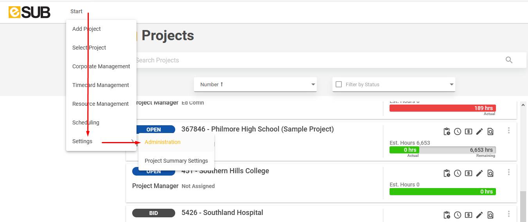This screenshot has width=528, height=222.
Task: Open the Number sort dropdown
Action: coord(255,84)
